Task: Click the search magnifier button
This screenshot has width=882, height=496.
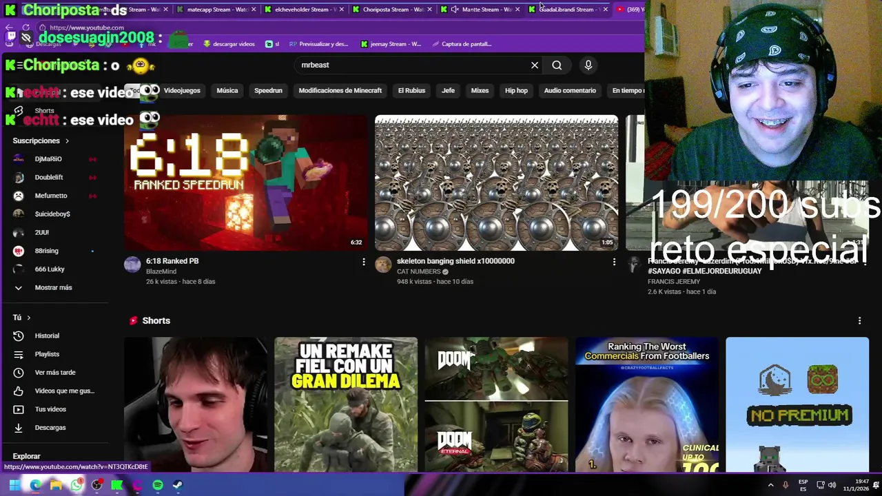Action: [x=557, y=65]
